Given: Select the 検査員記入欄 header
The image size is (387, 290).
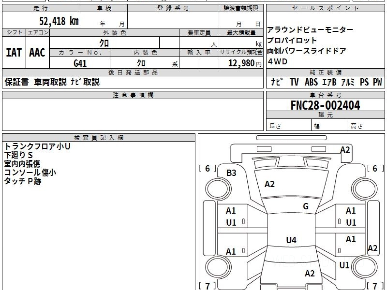Looking at the screenshot, I should point(99,138).
